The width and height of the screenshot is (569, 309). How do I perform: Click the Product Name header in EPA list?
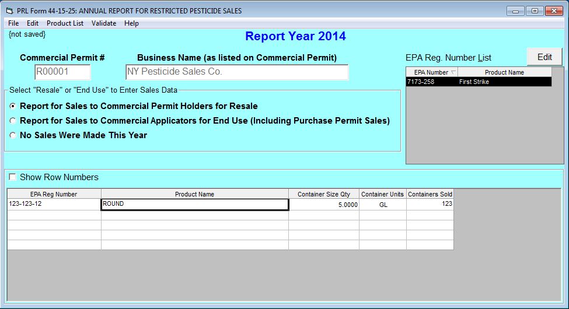(504, 72)
